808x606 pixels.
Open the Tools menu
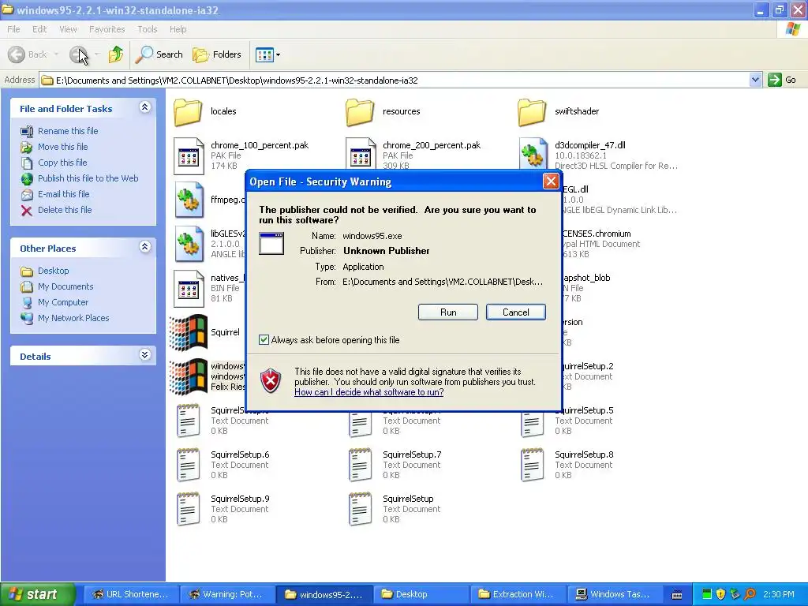(x=147, y=29)
